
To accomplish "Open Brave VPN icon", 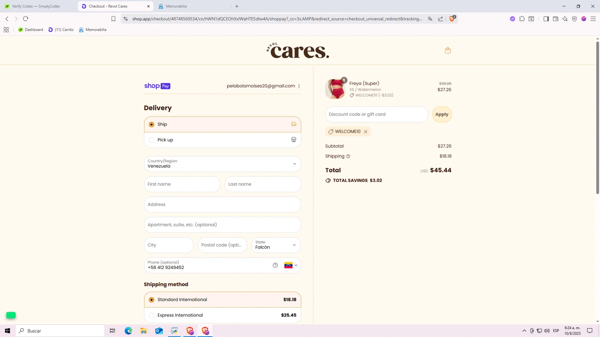I will pos(574,19).
